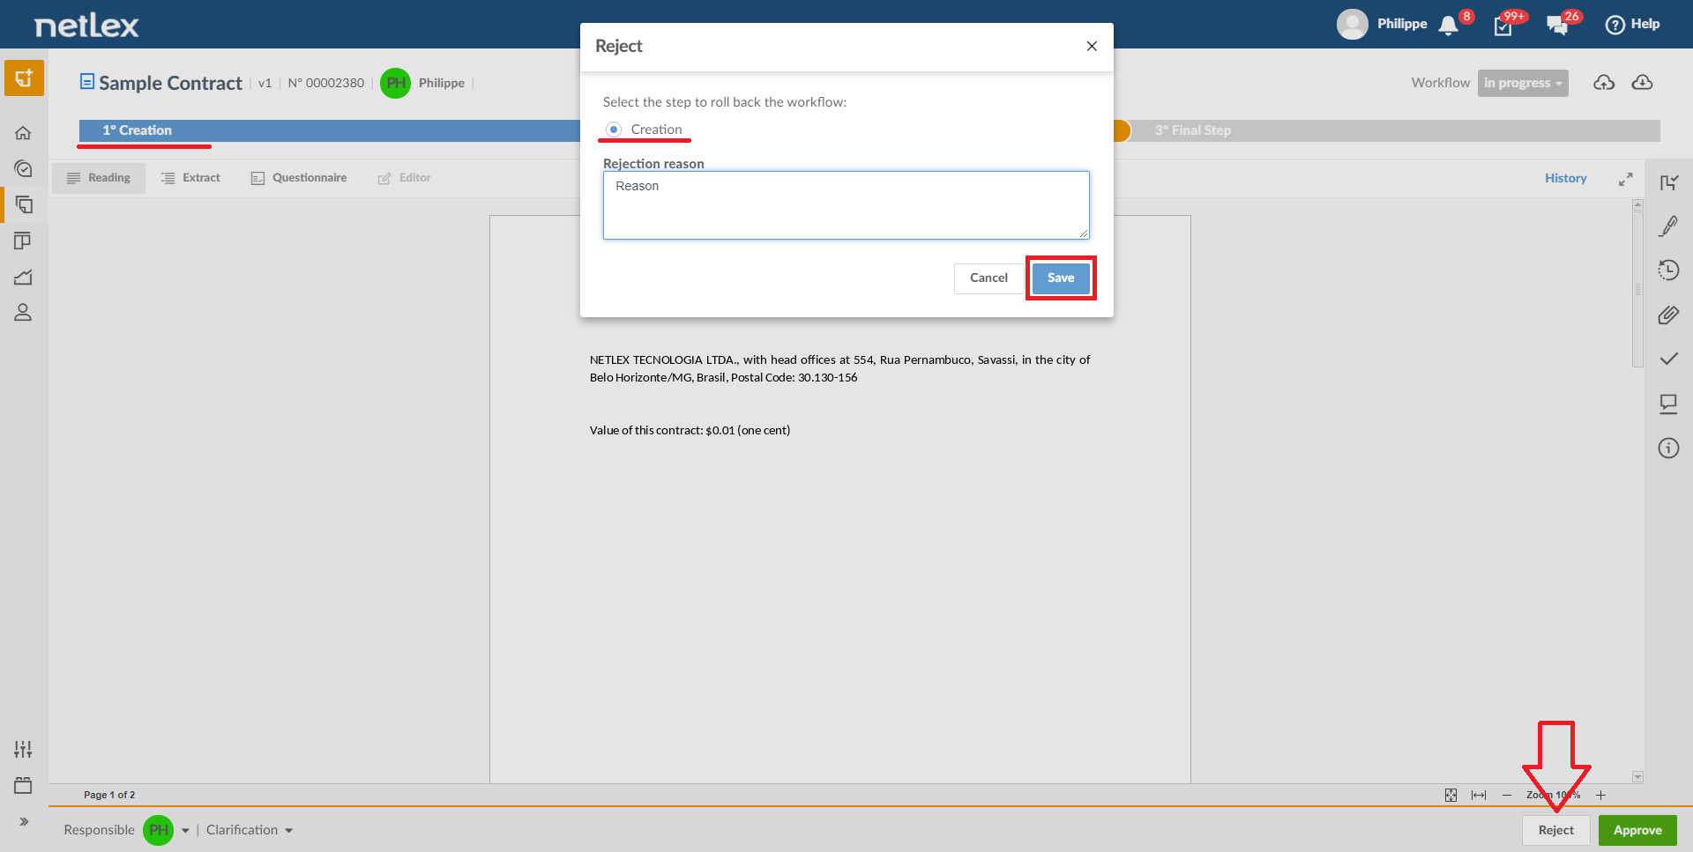The width and height of the screenshot is (1693, 852).
Task: Click into the Rejection reason text field
Action: tap(846, 205)
